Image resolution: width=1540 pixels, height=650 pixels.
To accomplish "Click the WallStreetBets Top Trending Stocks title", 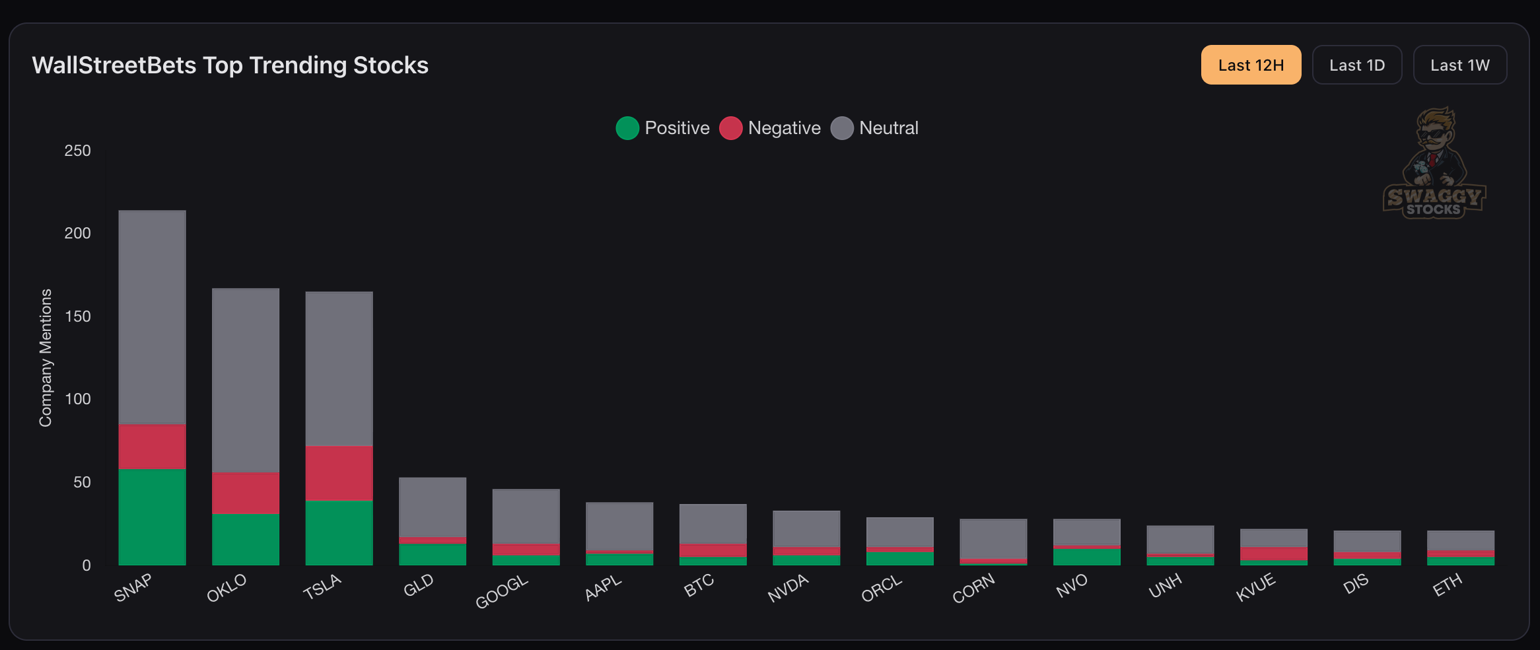I will 230,65.
